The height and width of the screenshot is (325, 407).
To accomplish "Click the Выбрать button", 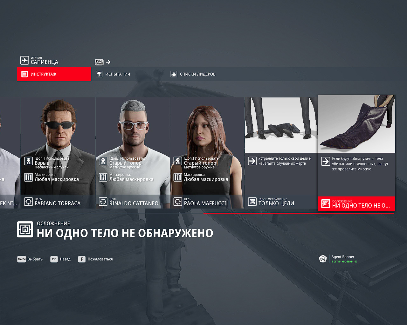I will point(30,259).
